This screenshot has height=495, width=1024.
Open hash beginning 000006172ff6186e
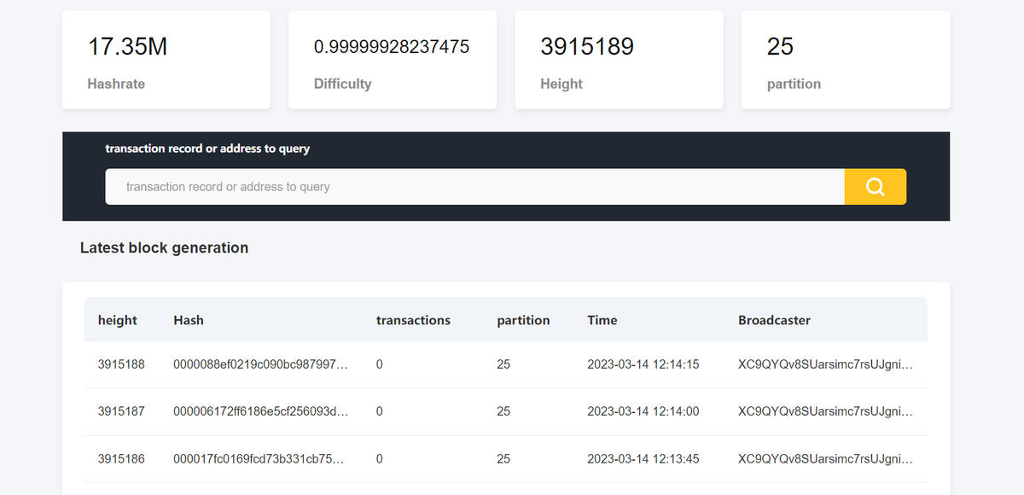click(260, 411)
